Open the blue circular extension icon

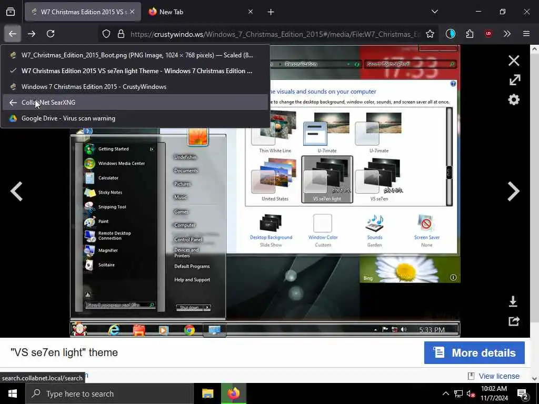pos(451,34)
